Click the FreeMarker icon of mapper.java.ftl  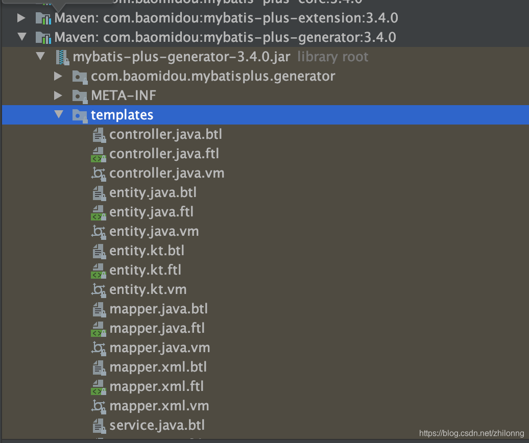[99, 329]
